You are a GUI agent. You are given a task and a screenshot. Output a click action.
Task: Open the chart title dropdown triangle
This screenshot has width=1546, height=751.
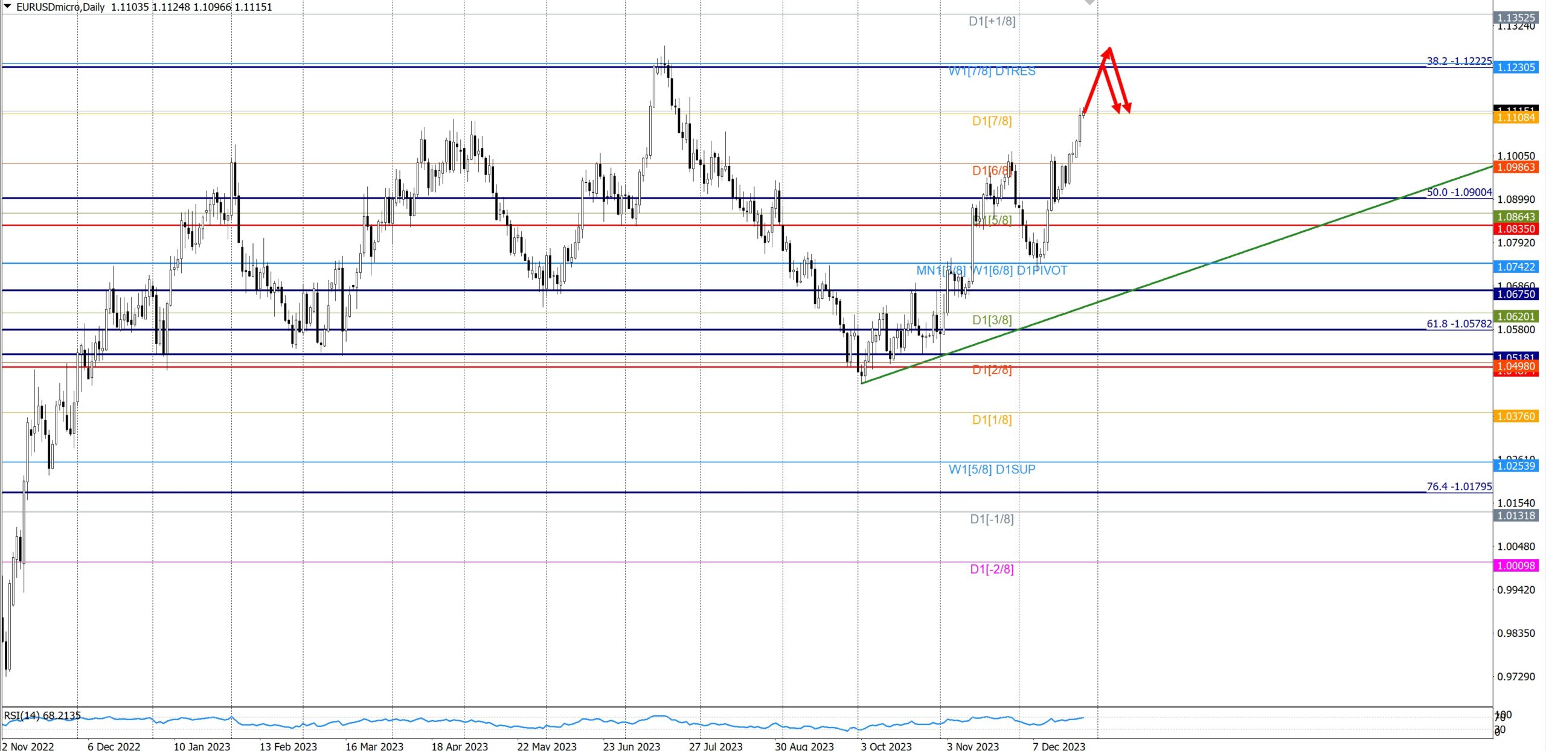8,7
